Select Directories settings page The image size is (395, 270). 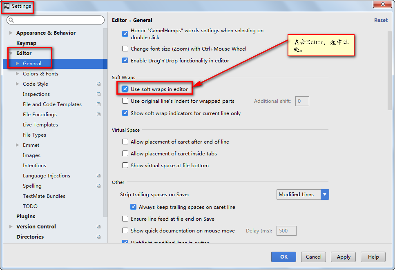[x=30, y=237]
